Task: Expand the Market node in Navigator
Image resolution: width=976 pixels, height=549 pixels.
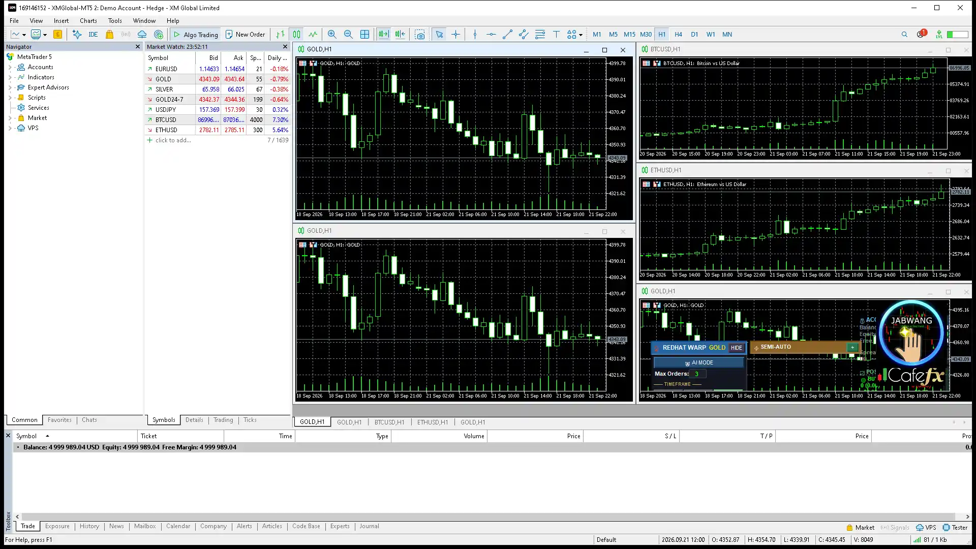Action: [10, 118]
